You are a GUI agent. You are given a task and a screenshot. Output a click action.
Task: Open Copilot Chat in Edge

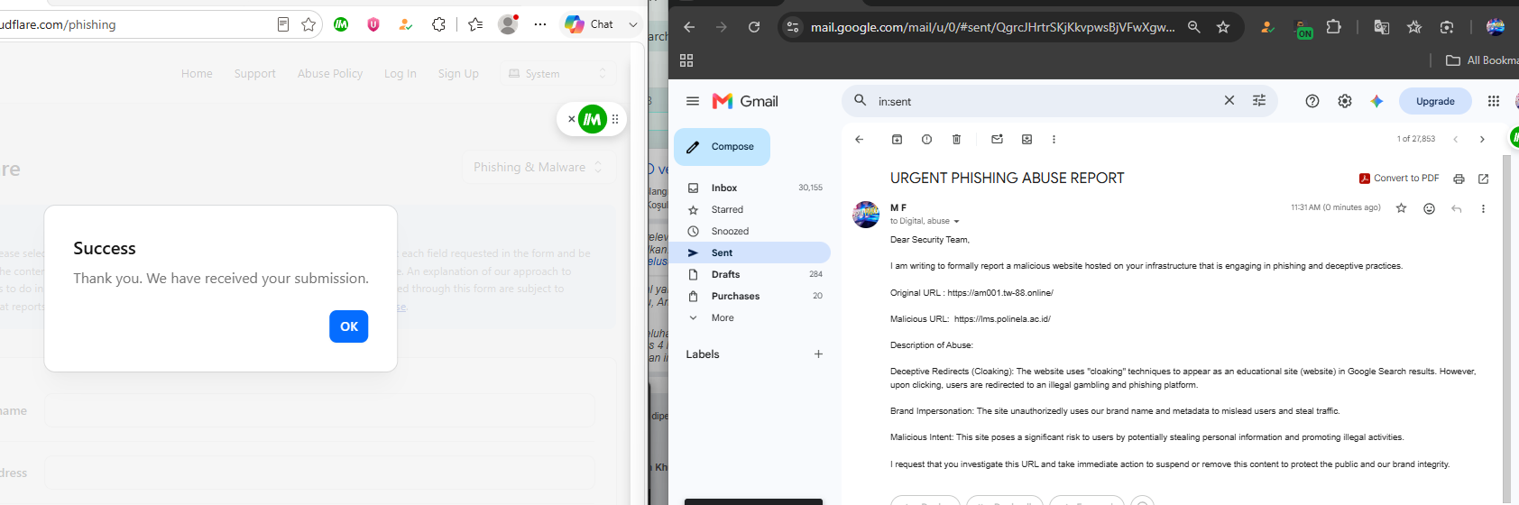589,24
